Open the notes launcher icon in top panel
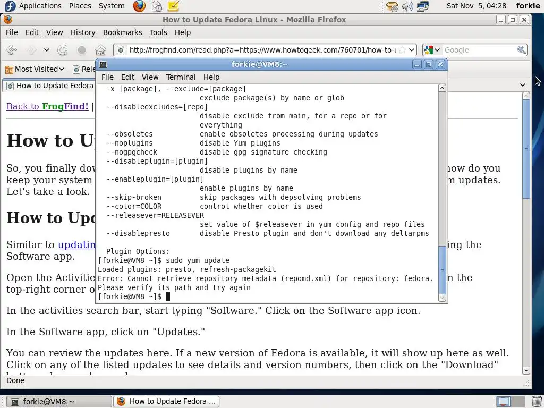This screenshot has width=544, height=408. pyautogui.click(x=173, y=6)
